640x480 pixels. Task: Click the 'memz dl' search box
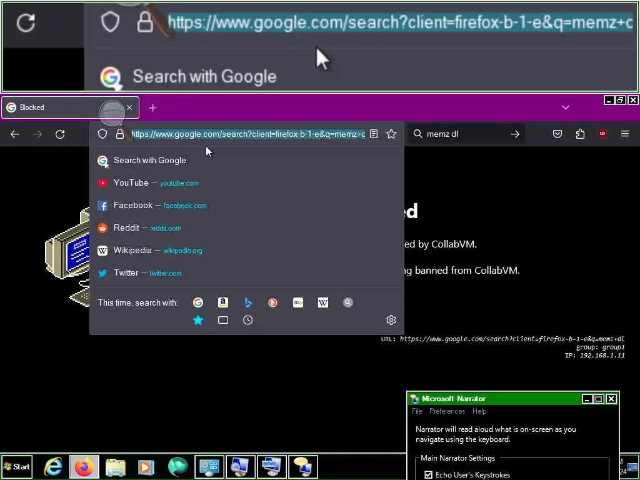pyautogui.click(x=465, y=134)
